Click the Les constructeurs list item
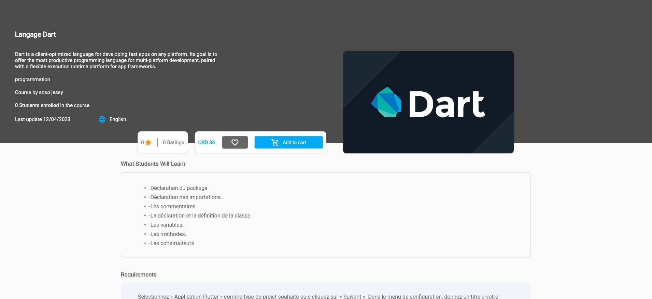652x299 pixels. tap(171, 243)
